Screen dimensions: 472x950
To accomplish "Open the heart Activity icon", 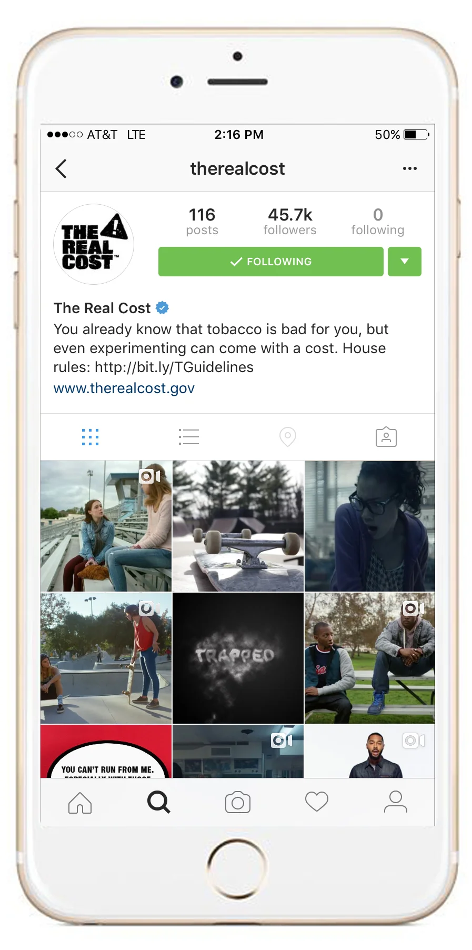I will coord(317,802).
